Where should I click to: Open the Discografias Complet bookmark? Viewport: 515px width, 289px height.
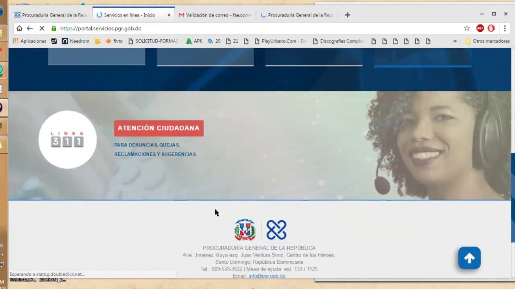[338, 41]
